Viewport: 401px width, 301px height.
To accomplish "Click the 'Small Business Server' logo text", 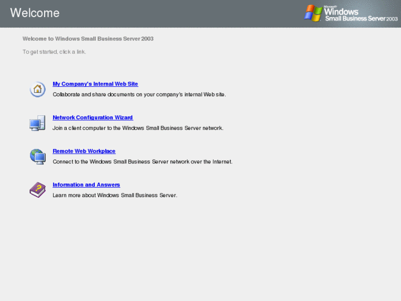I will click(355, 18).
